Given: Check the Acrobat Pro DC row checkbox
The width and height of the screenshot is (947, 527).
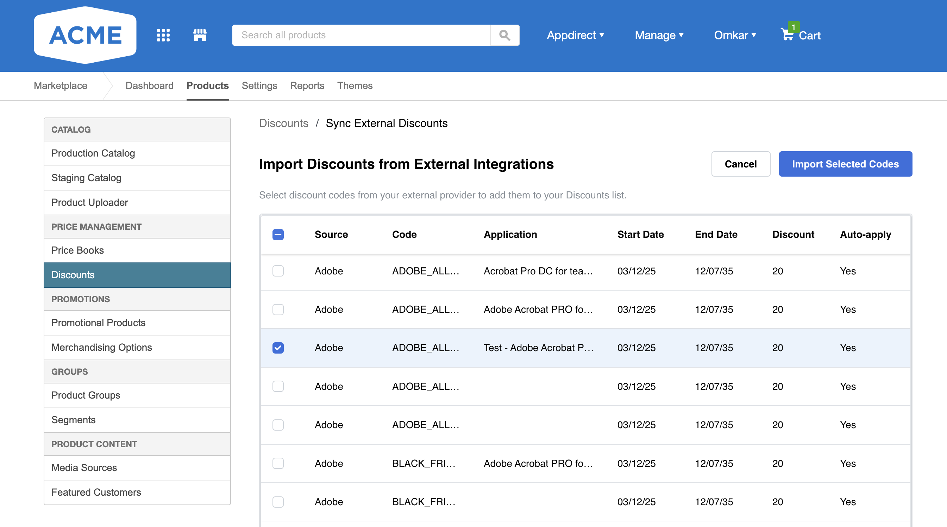Looking at the screenshot, I should tap(278, 271).
